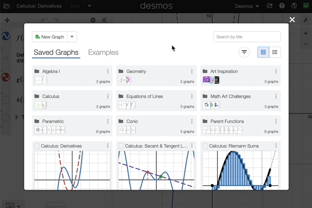Screen dimensions: 312x208
Task: Click the Search by title field
Action: [x=247, y=37]
